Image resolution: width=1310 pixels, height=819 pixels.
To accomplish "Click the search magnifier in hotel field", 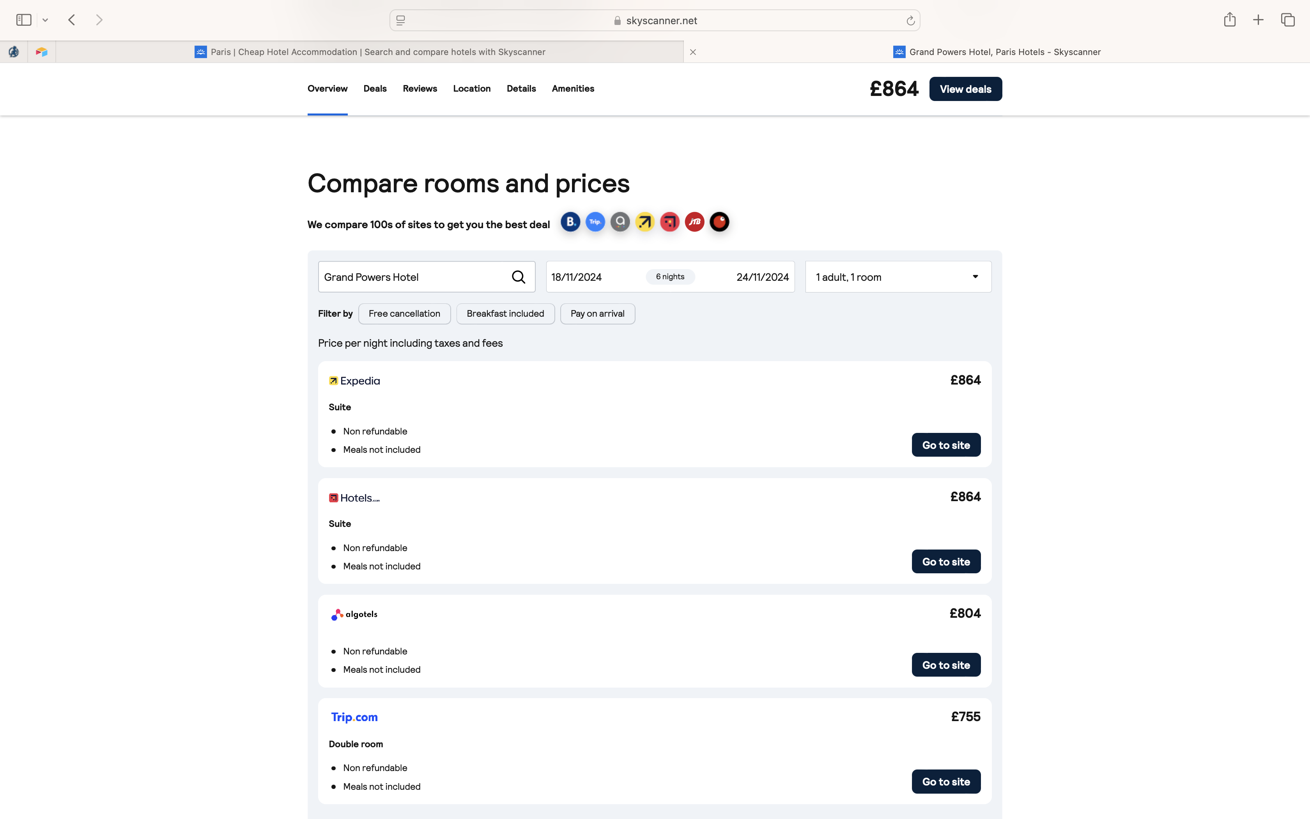I will pyautogui.click(x=518, y=277).
